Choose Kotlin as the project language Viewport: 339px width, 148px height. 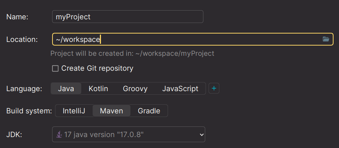pos(98,89)
